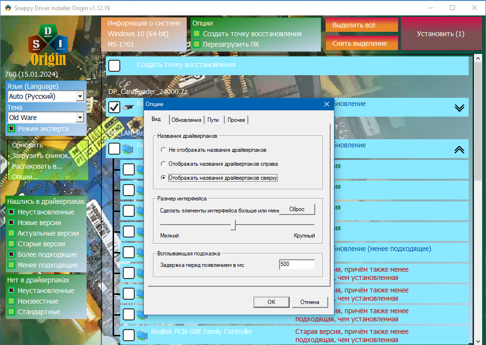Click the SDI Origin logo
Screen dimensions: 486x345
(x=48, y=46)
